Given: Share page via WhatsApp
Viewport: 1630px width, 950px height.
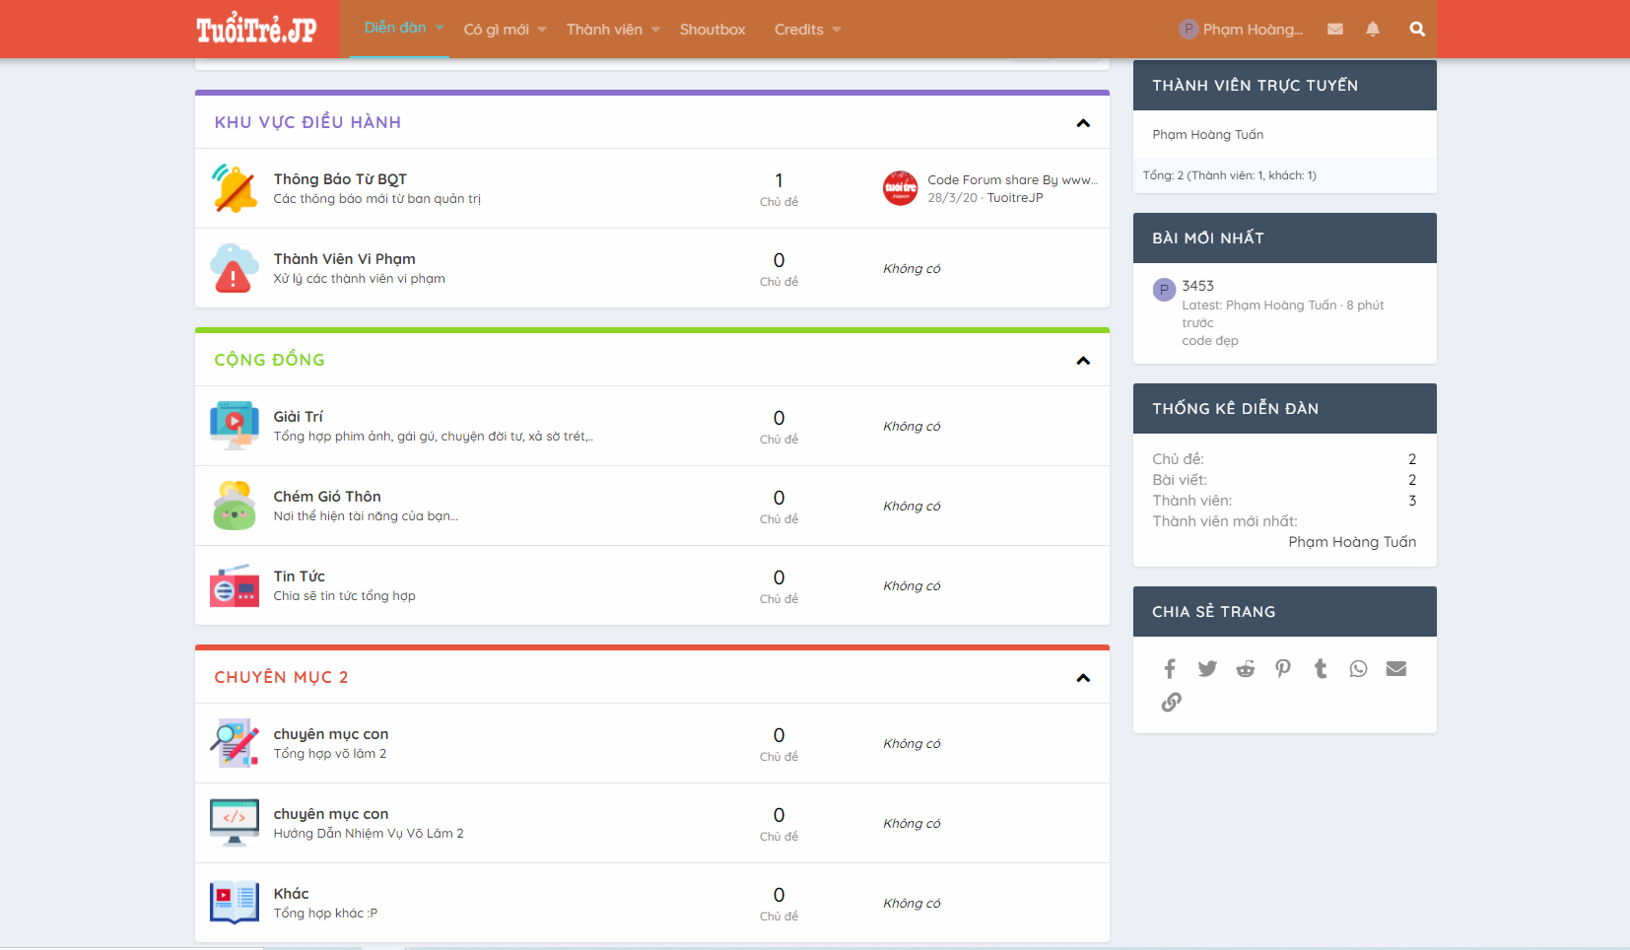Looking at the screenshot, I should [x=1358, y=669].
